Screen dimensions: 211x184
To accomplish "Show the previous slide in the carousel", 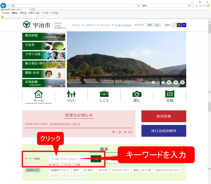I will [169, 82].
